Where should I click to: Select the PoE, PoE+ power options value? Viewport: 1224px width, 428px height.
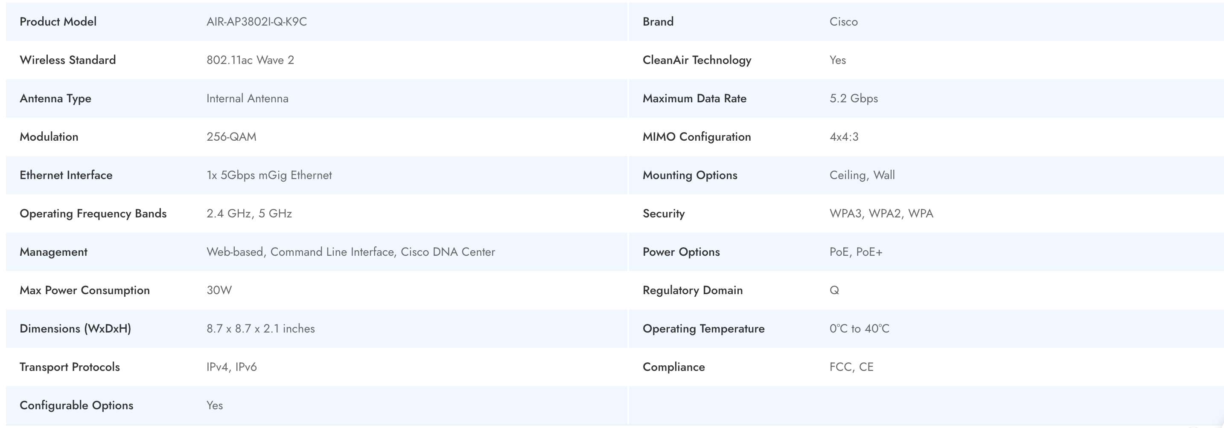(x=856, y=252)
